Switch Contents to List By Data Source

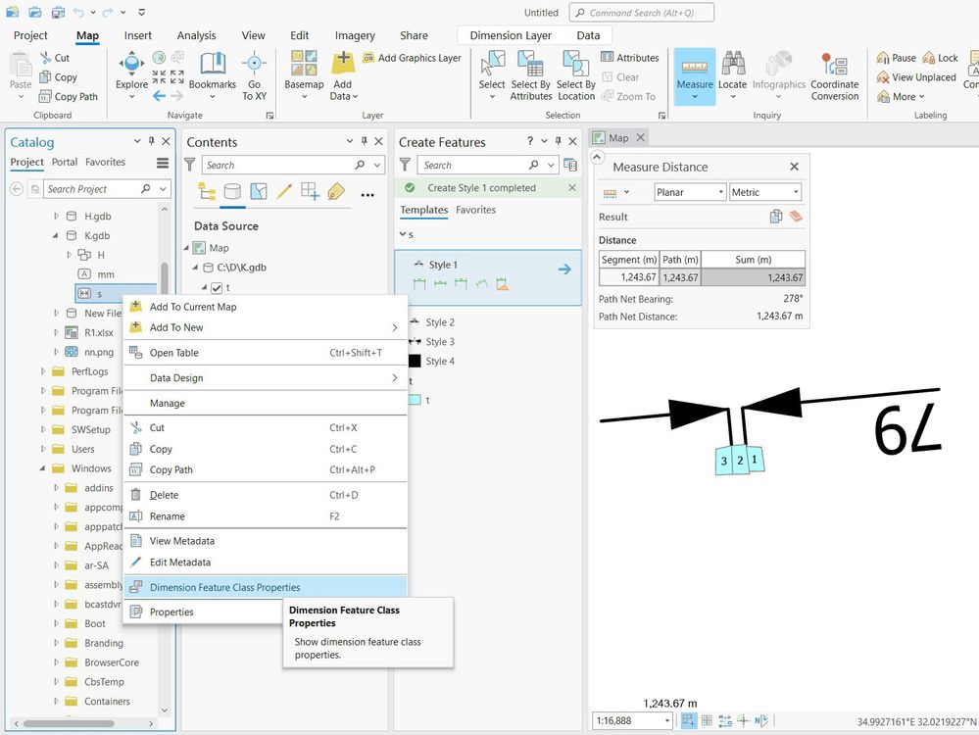click(232, 191)
